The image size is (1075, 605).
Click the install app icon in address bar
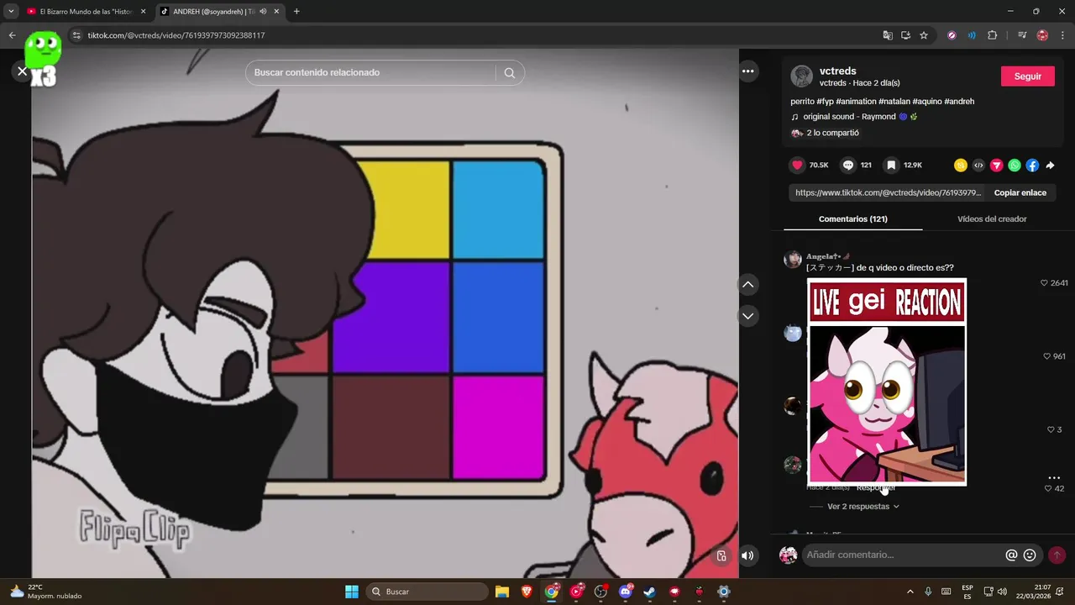coord(905,35)
